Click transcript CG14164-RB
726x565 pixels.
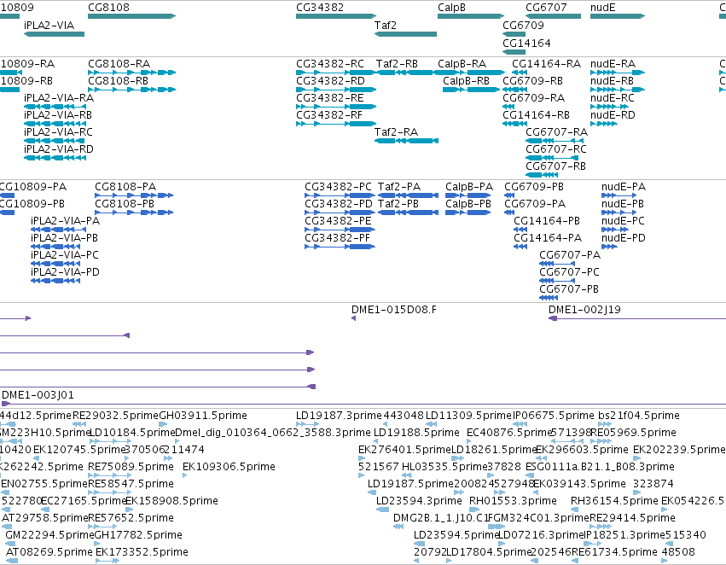click(x=536, y=115)
